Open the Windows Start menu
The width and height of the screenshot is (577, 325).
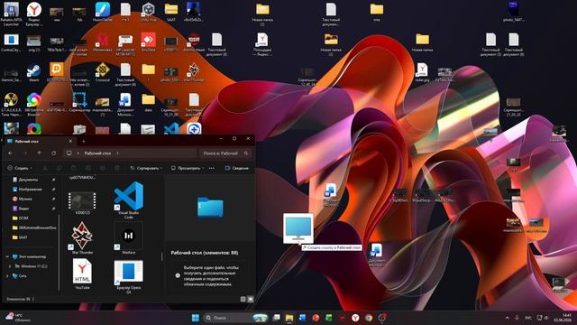196,318
